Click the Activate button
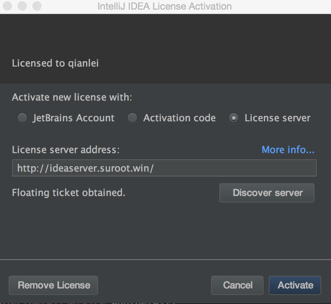 [x=295, y=285]
